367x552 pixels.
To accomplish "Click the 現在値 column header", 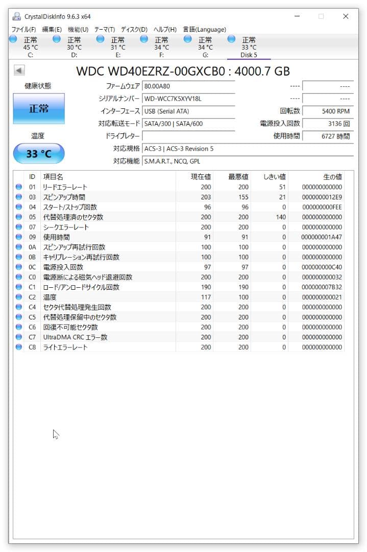I will [x=194, y=177].
